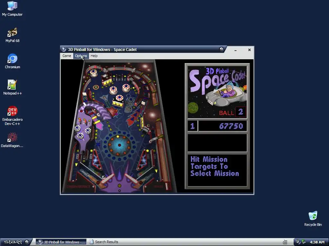Image resolution: width=329 pixels, height=246 pixels.
Task: Switch to 3D Pinball taskbar button
Action: pos(61,242)
